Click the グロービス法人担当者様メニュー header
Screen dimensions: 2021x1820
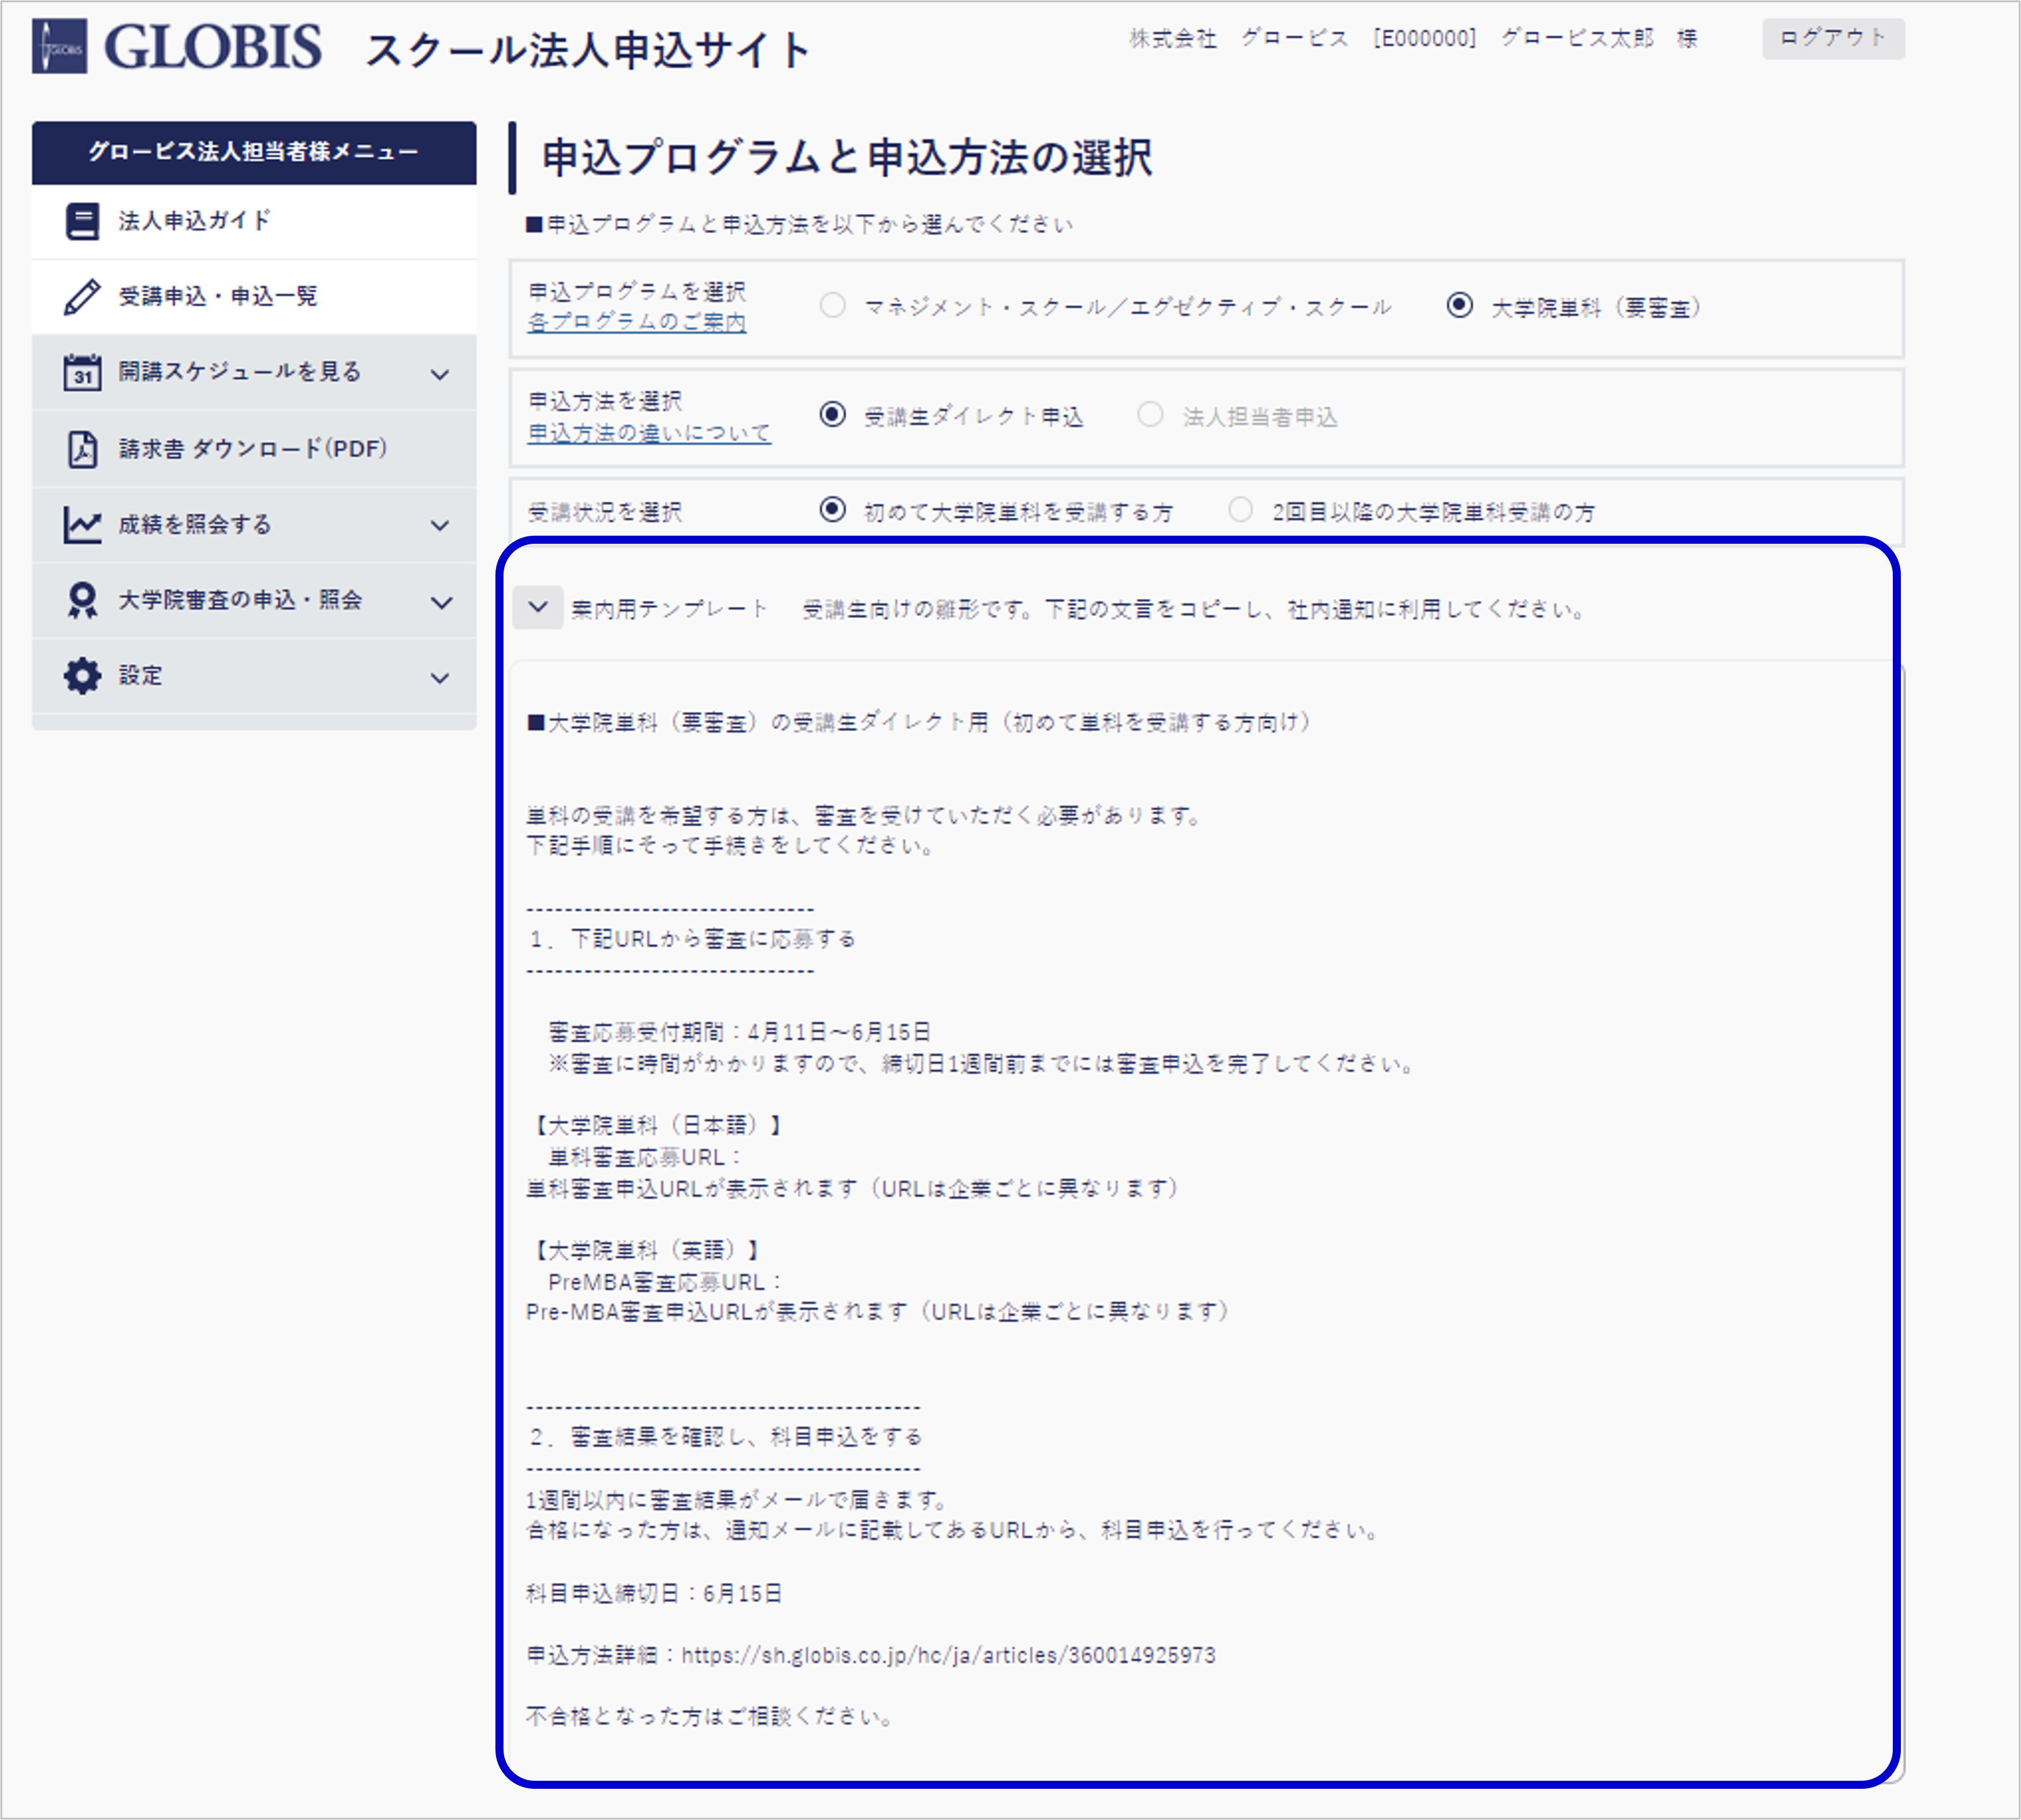pyautogui.click(x=254, y=153)
